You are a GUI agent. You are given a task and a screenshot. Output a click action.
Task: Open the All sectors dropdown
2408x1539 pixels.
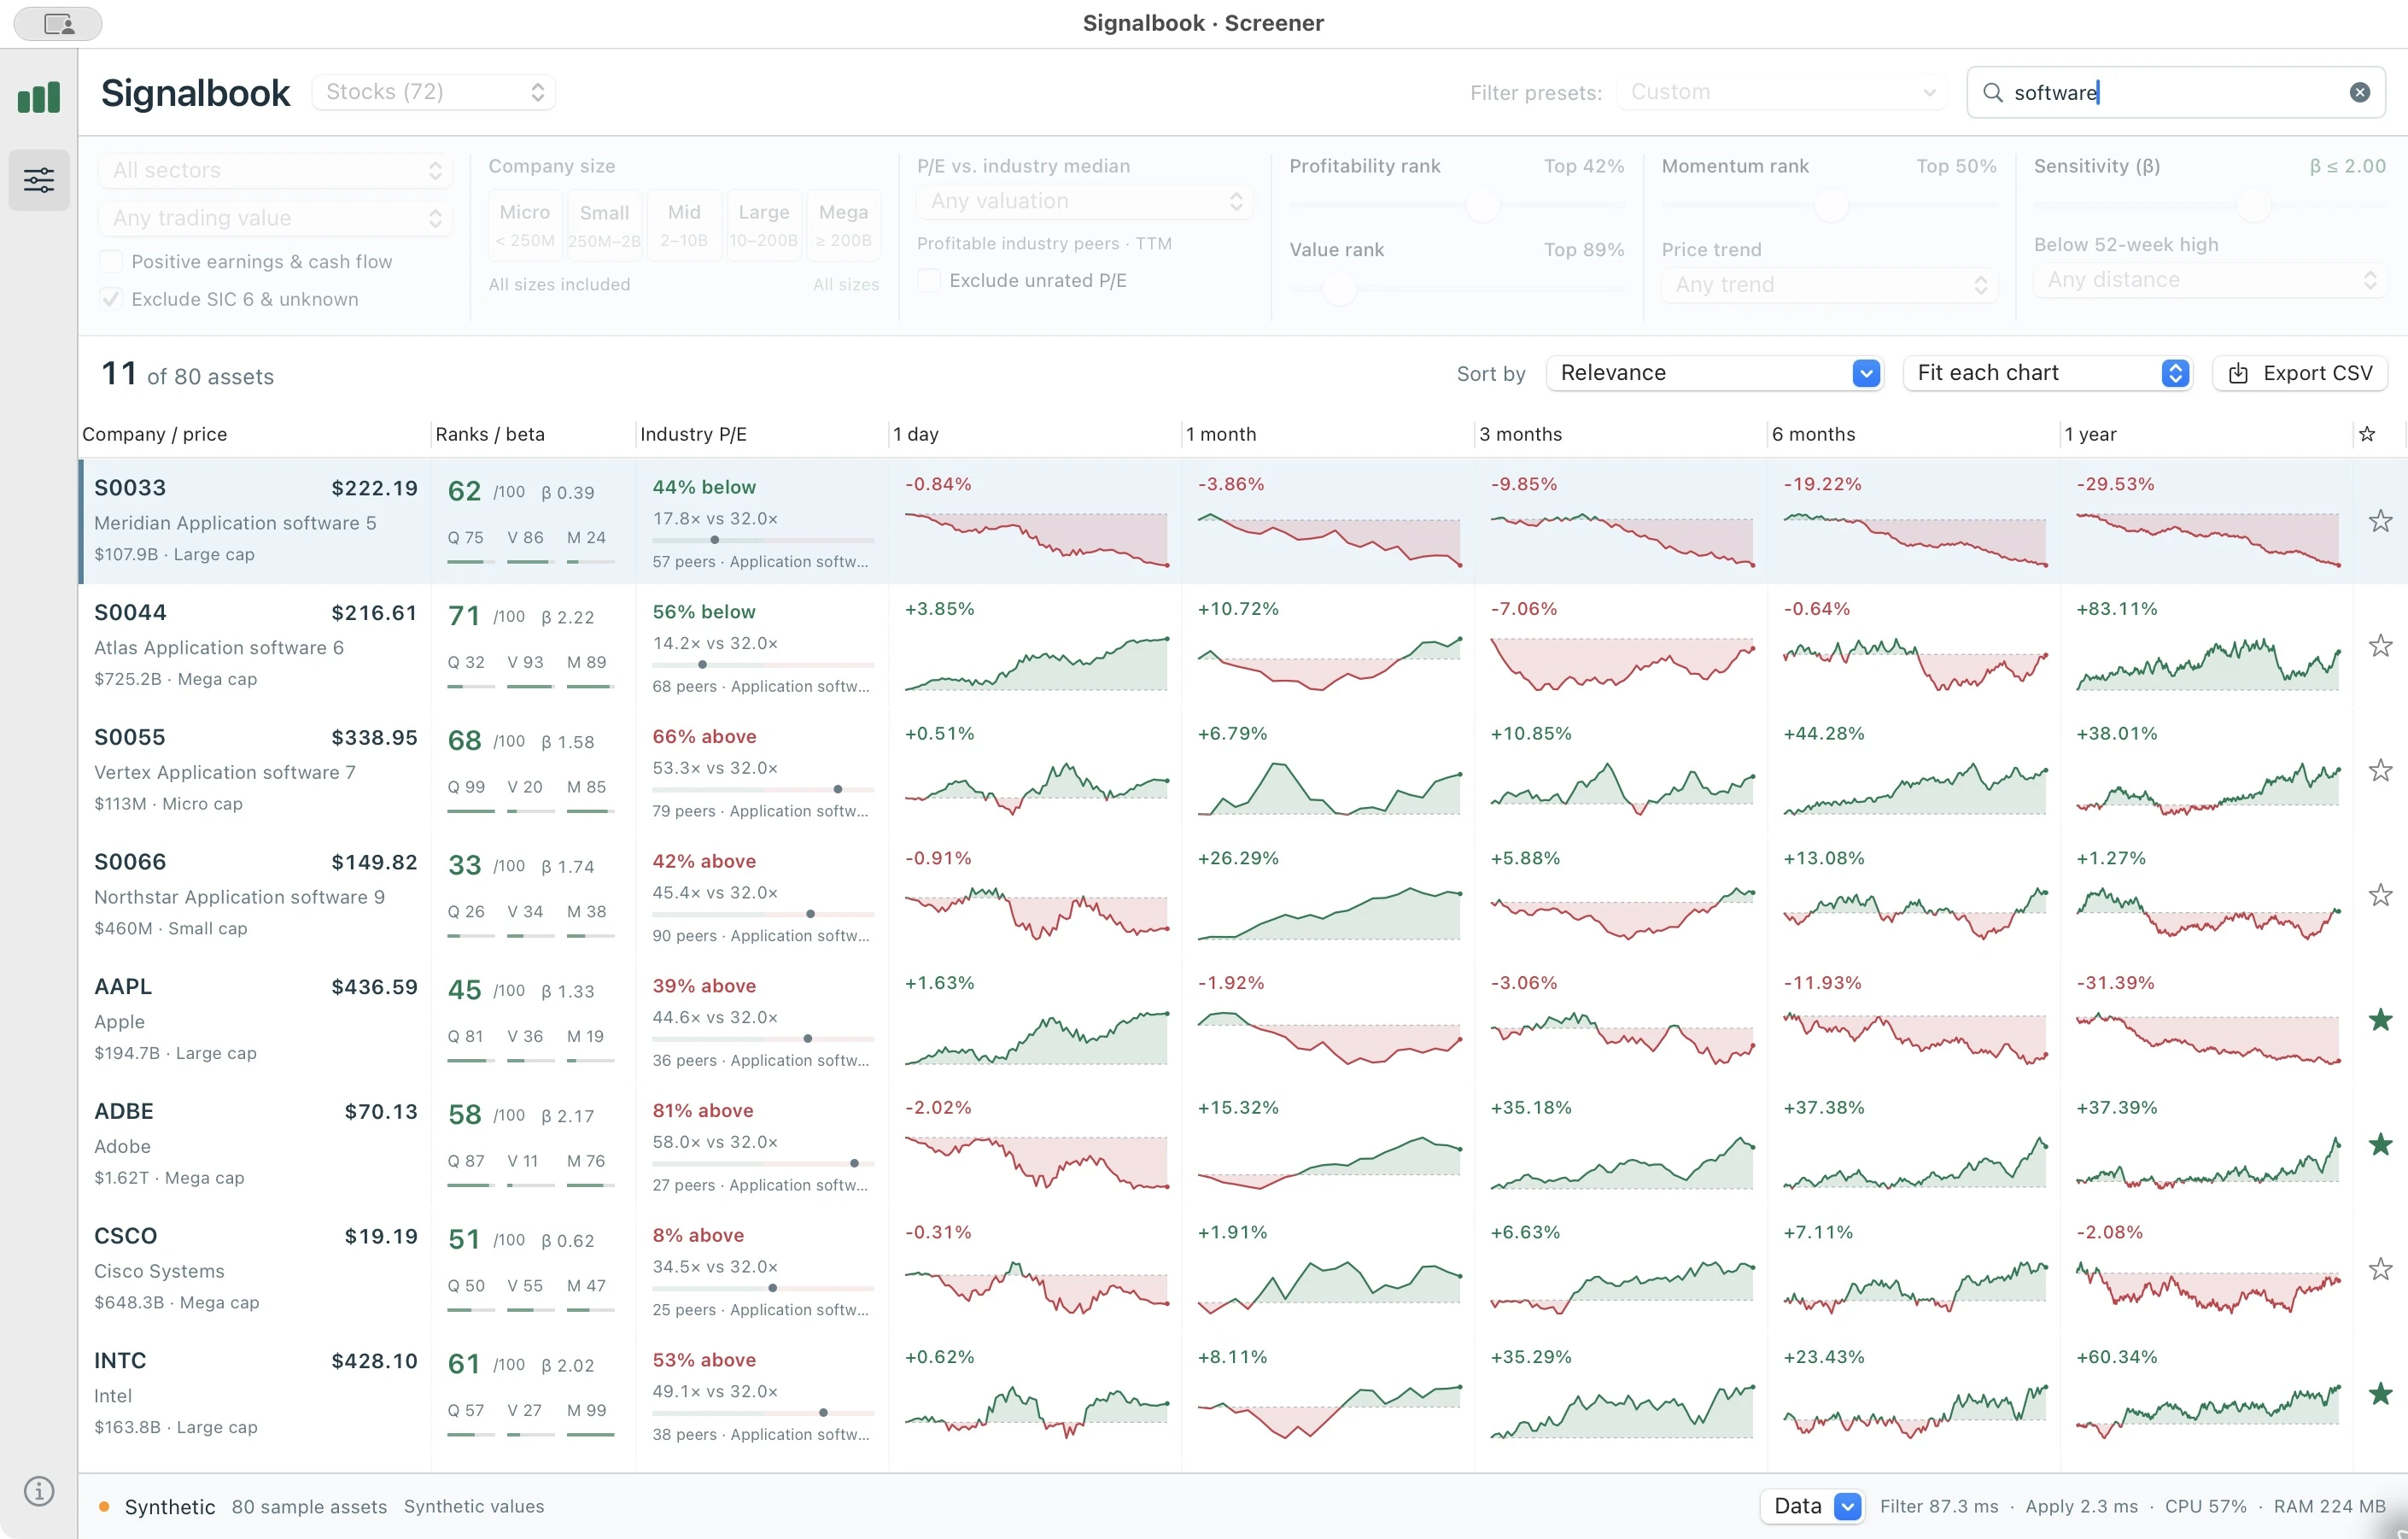point(275,170)
